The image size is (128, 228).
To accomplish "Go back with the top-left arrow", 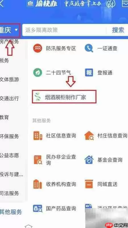I will [x=1, y=3].
